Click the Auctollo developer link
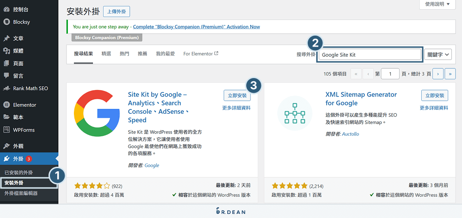Image resolution: width=462 pixels, height=218 pixels. point(350,134)
